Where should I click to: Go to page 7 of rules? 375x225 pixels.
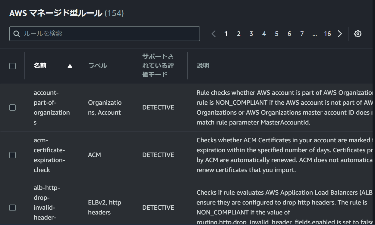pos(302,34)
